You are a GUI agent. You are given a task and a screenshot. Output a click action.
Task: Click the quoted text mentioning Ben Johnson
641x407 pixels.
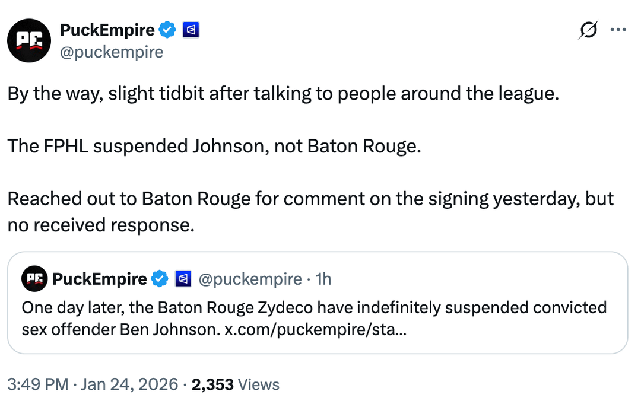click(x=119, y=329)
